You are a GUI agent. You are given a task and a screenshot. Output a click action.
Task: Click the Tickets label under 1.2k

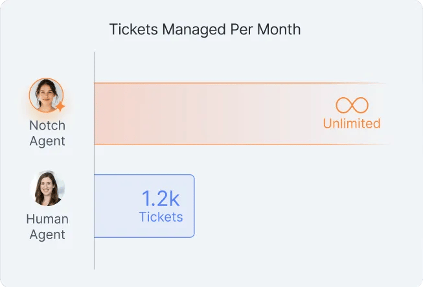click(161, 217)
